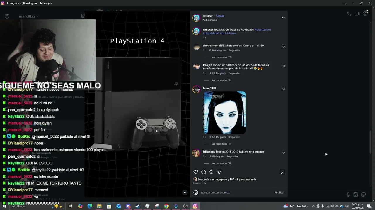This screenshot has width=375, height=210.
Task: Like krow_1998's comment
Action: (x=284, y=89)
